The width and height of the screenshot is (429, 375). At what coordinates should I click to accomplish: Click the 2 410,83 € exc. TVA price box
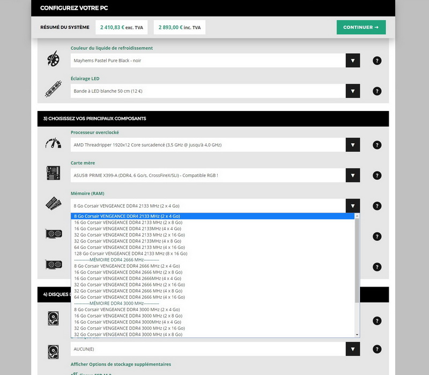click(x=122, y=27)
